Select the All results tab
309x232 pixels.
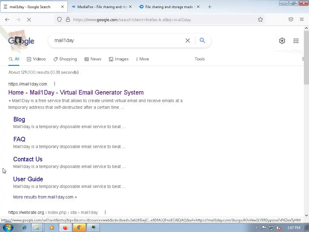pyautogui.click(x=14, y=59)
